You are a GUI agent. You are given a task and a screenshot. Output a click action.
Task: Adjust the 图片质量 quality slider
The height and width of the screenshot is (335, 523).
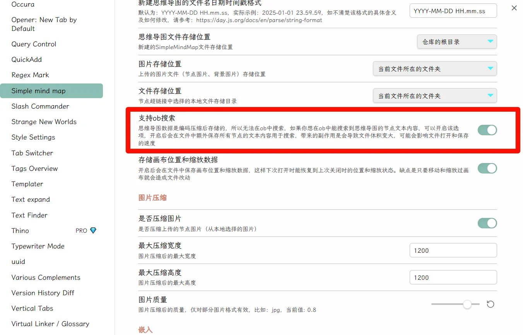coord(467,304)
